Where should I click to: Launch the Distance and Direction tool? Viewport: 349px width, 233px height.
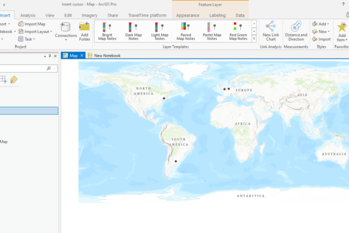click(296, 31)
